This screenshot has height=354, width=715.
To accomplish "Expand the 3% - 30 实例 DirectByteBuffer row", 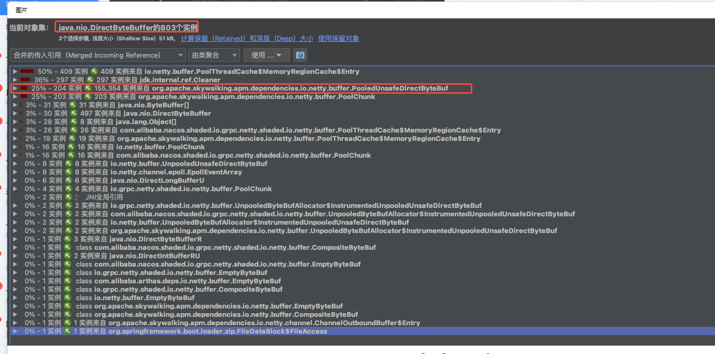I will [x=15, y=113].
